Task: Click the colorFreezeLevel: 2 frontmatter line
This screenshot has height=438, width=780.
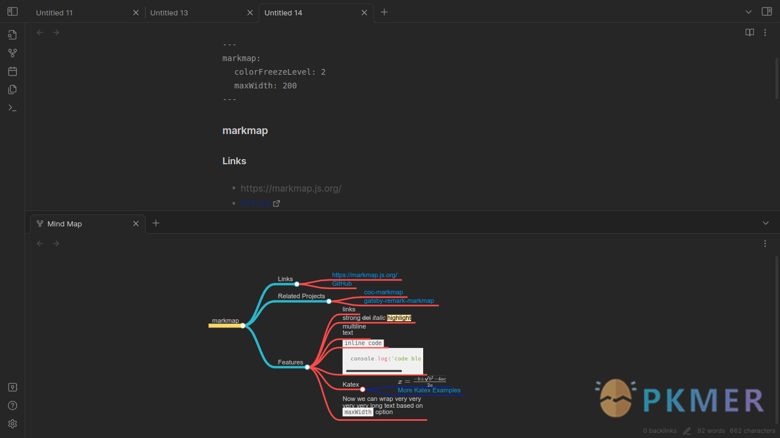Action: [280, 72]
